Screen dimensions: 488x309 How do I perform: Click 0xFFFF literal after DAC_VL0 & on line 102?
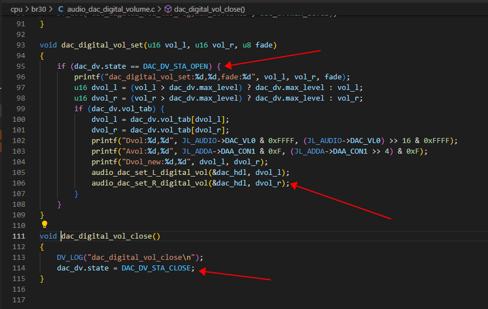(x=281, y=141)
